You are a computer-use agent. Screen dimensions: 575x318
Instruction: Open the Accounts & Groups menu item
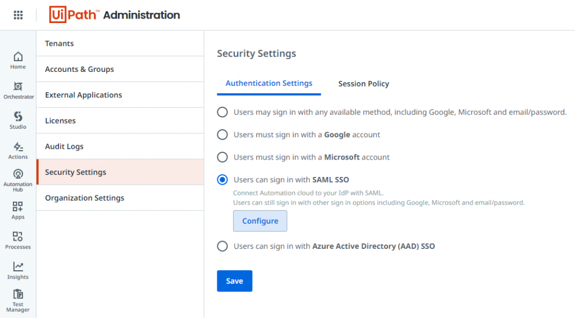click(120, 69)
